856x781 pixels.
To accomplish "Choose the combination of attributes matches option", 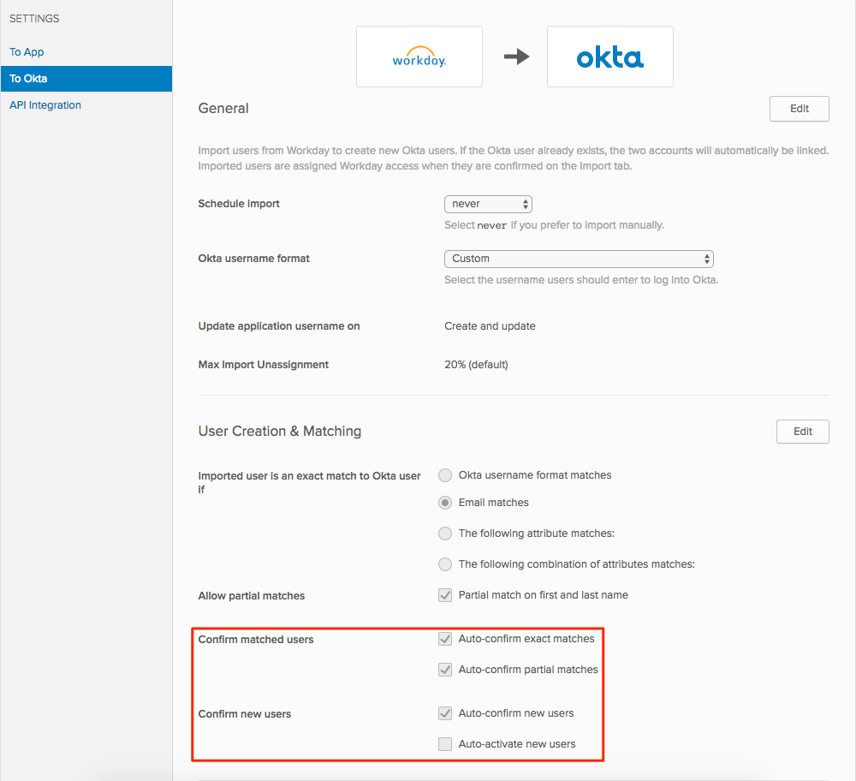I will [x=445, y=564].
